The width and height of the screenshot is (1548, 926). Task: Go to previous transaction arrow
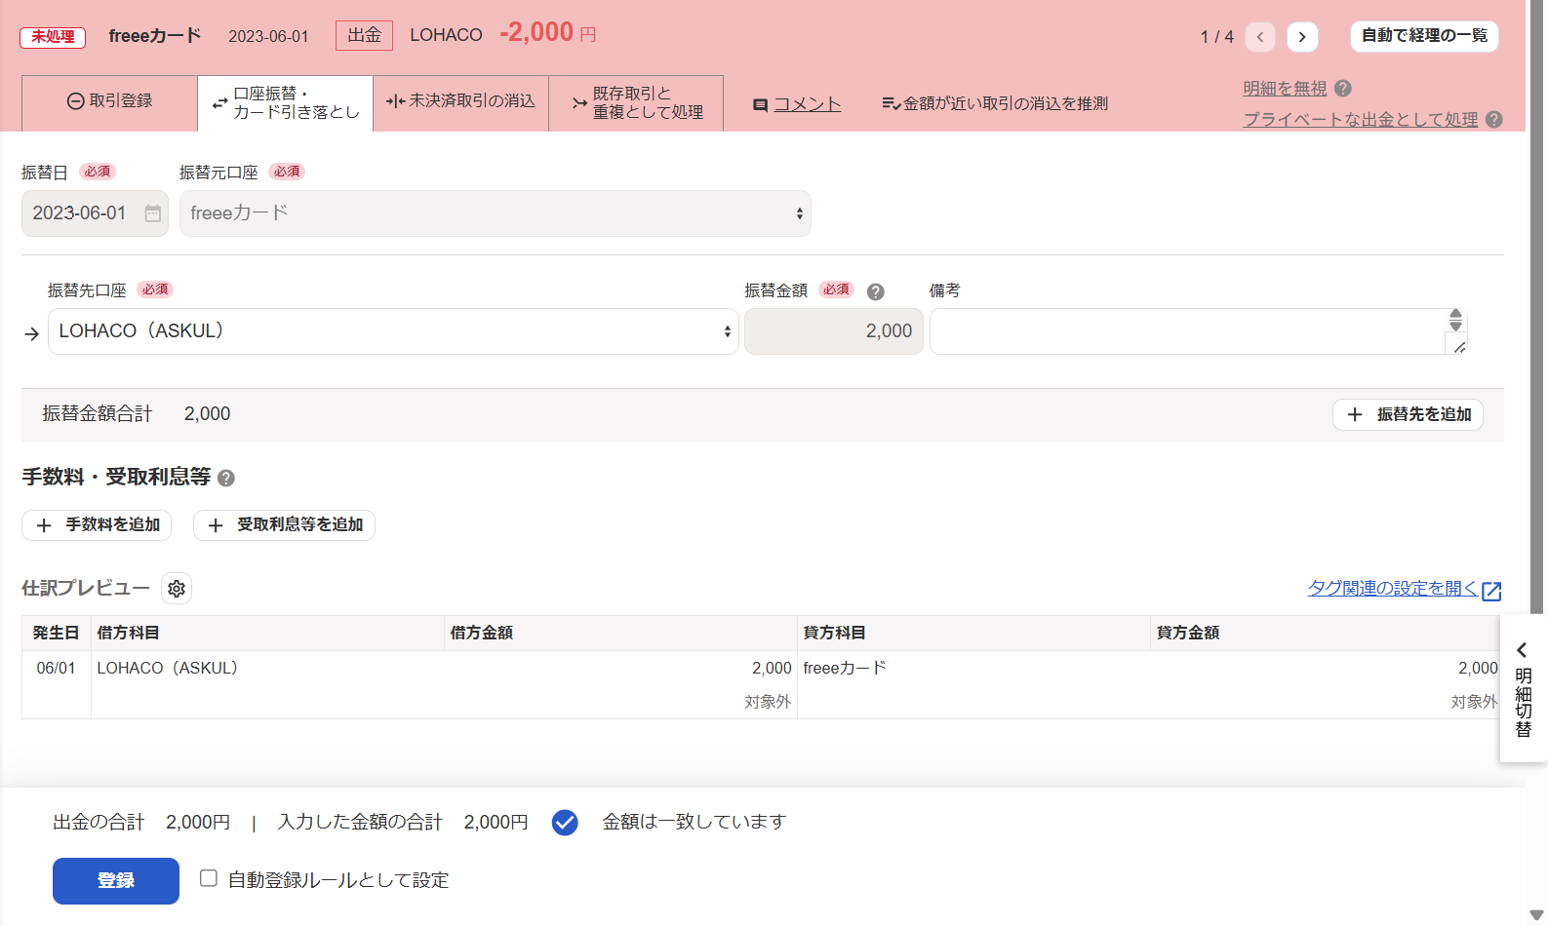coord(1260,37)
